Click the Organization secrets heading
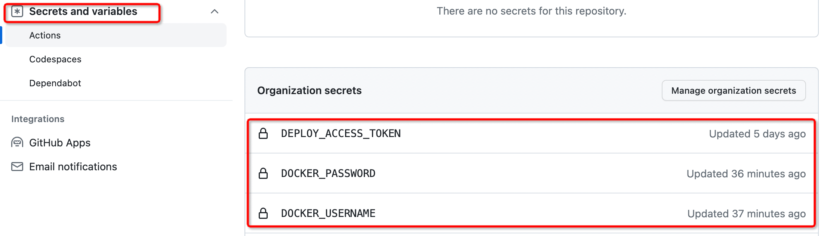824x236 pixels. coord(310,90)
